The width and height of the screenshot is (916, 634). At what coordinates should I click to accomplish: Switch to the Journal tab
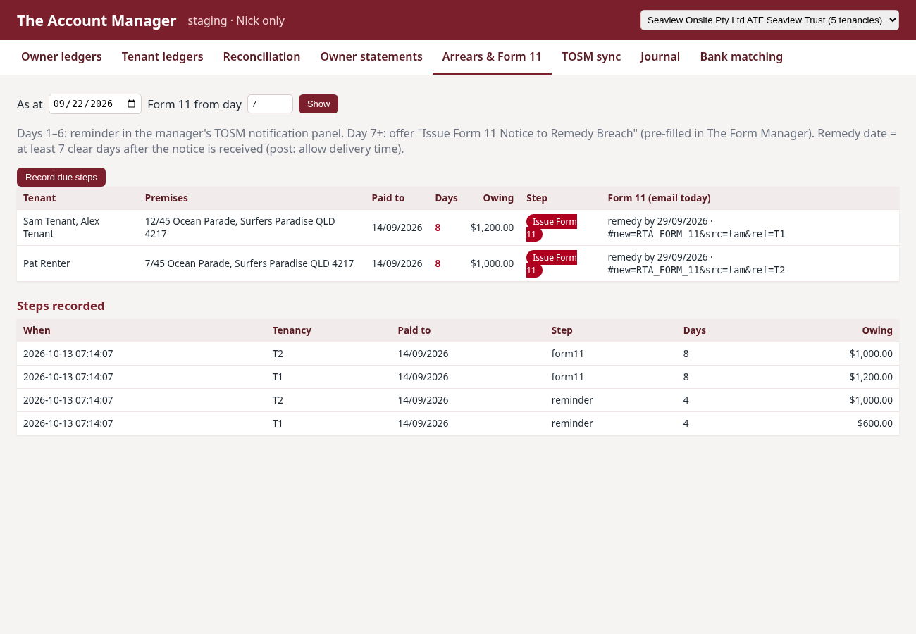[660, 57]
